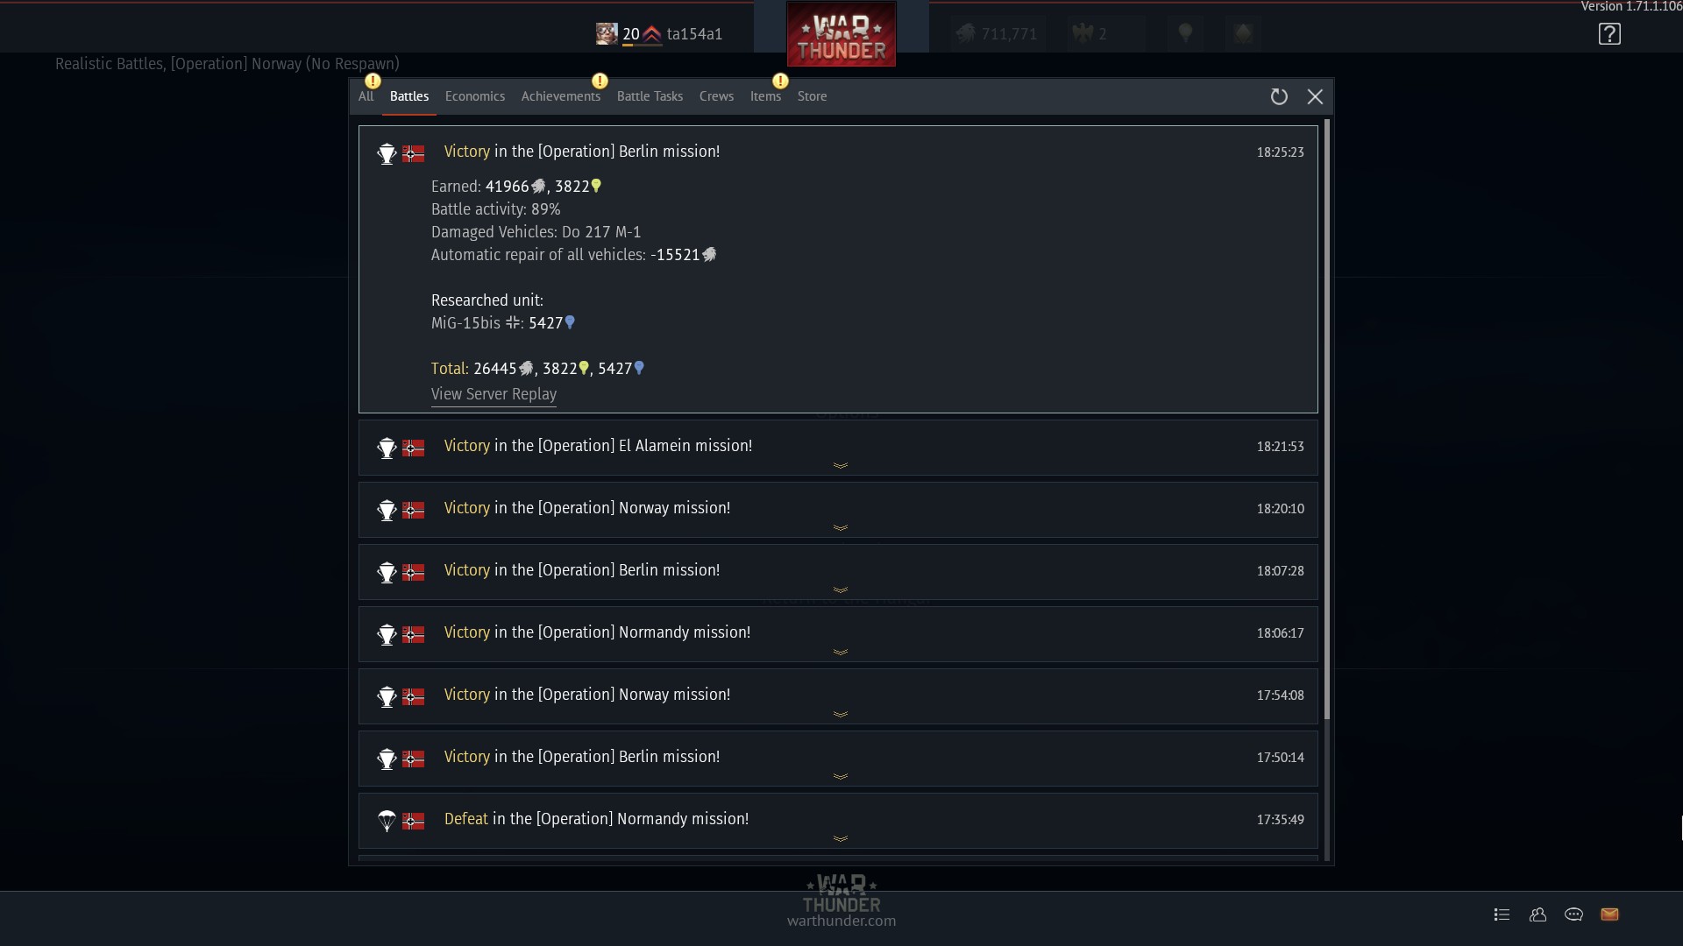Close the battle log window
The height and width of the screenshot is (946, 1683).
click(1315, 96)
